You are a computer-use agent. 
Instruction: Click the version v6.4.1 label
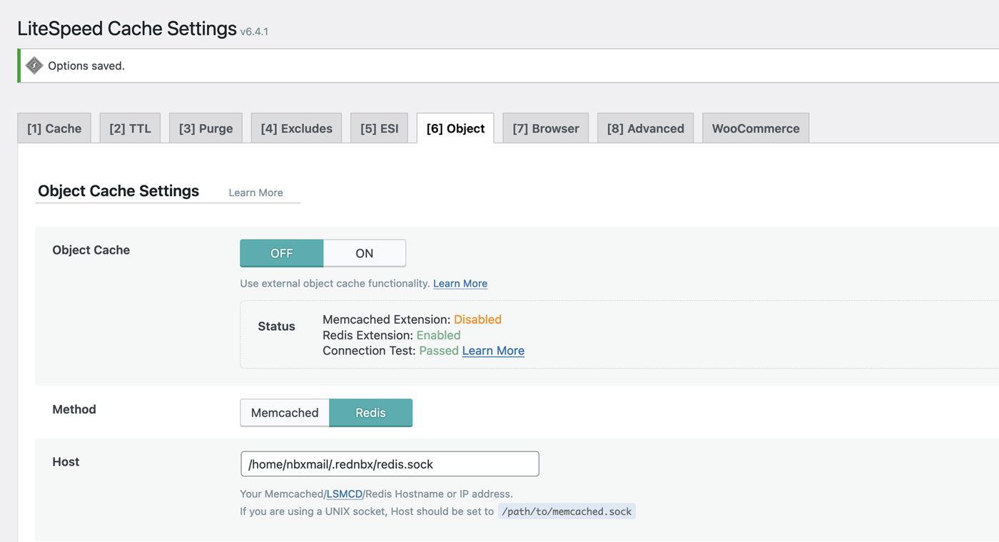254,31
